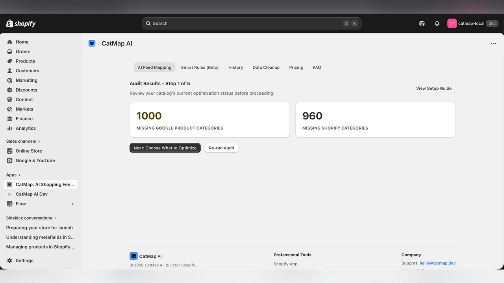Open the Shopify App footer link
The height and width of the screenshot is (283, 504).
tap(285, 264)
